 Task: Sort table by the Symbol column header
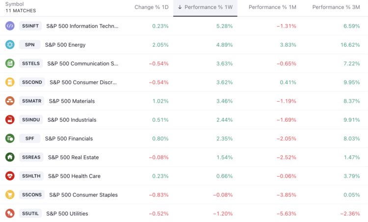click(x=15, y=4)
